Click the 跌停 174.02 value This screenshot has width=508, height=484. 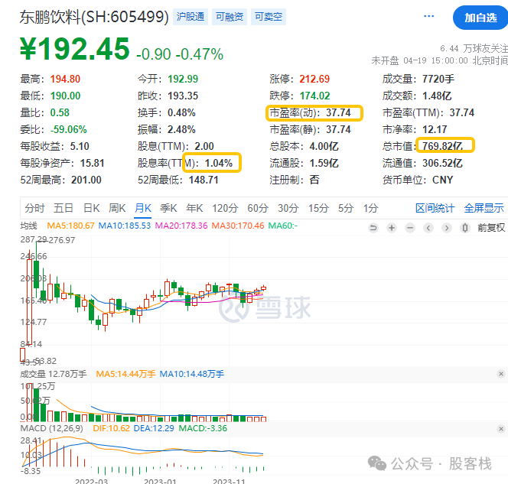[314, 96]
